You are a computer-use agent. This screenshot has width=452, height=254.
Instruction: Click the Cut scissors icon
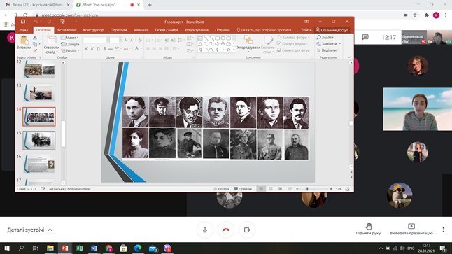tap(35, 38)
